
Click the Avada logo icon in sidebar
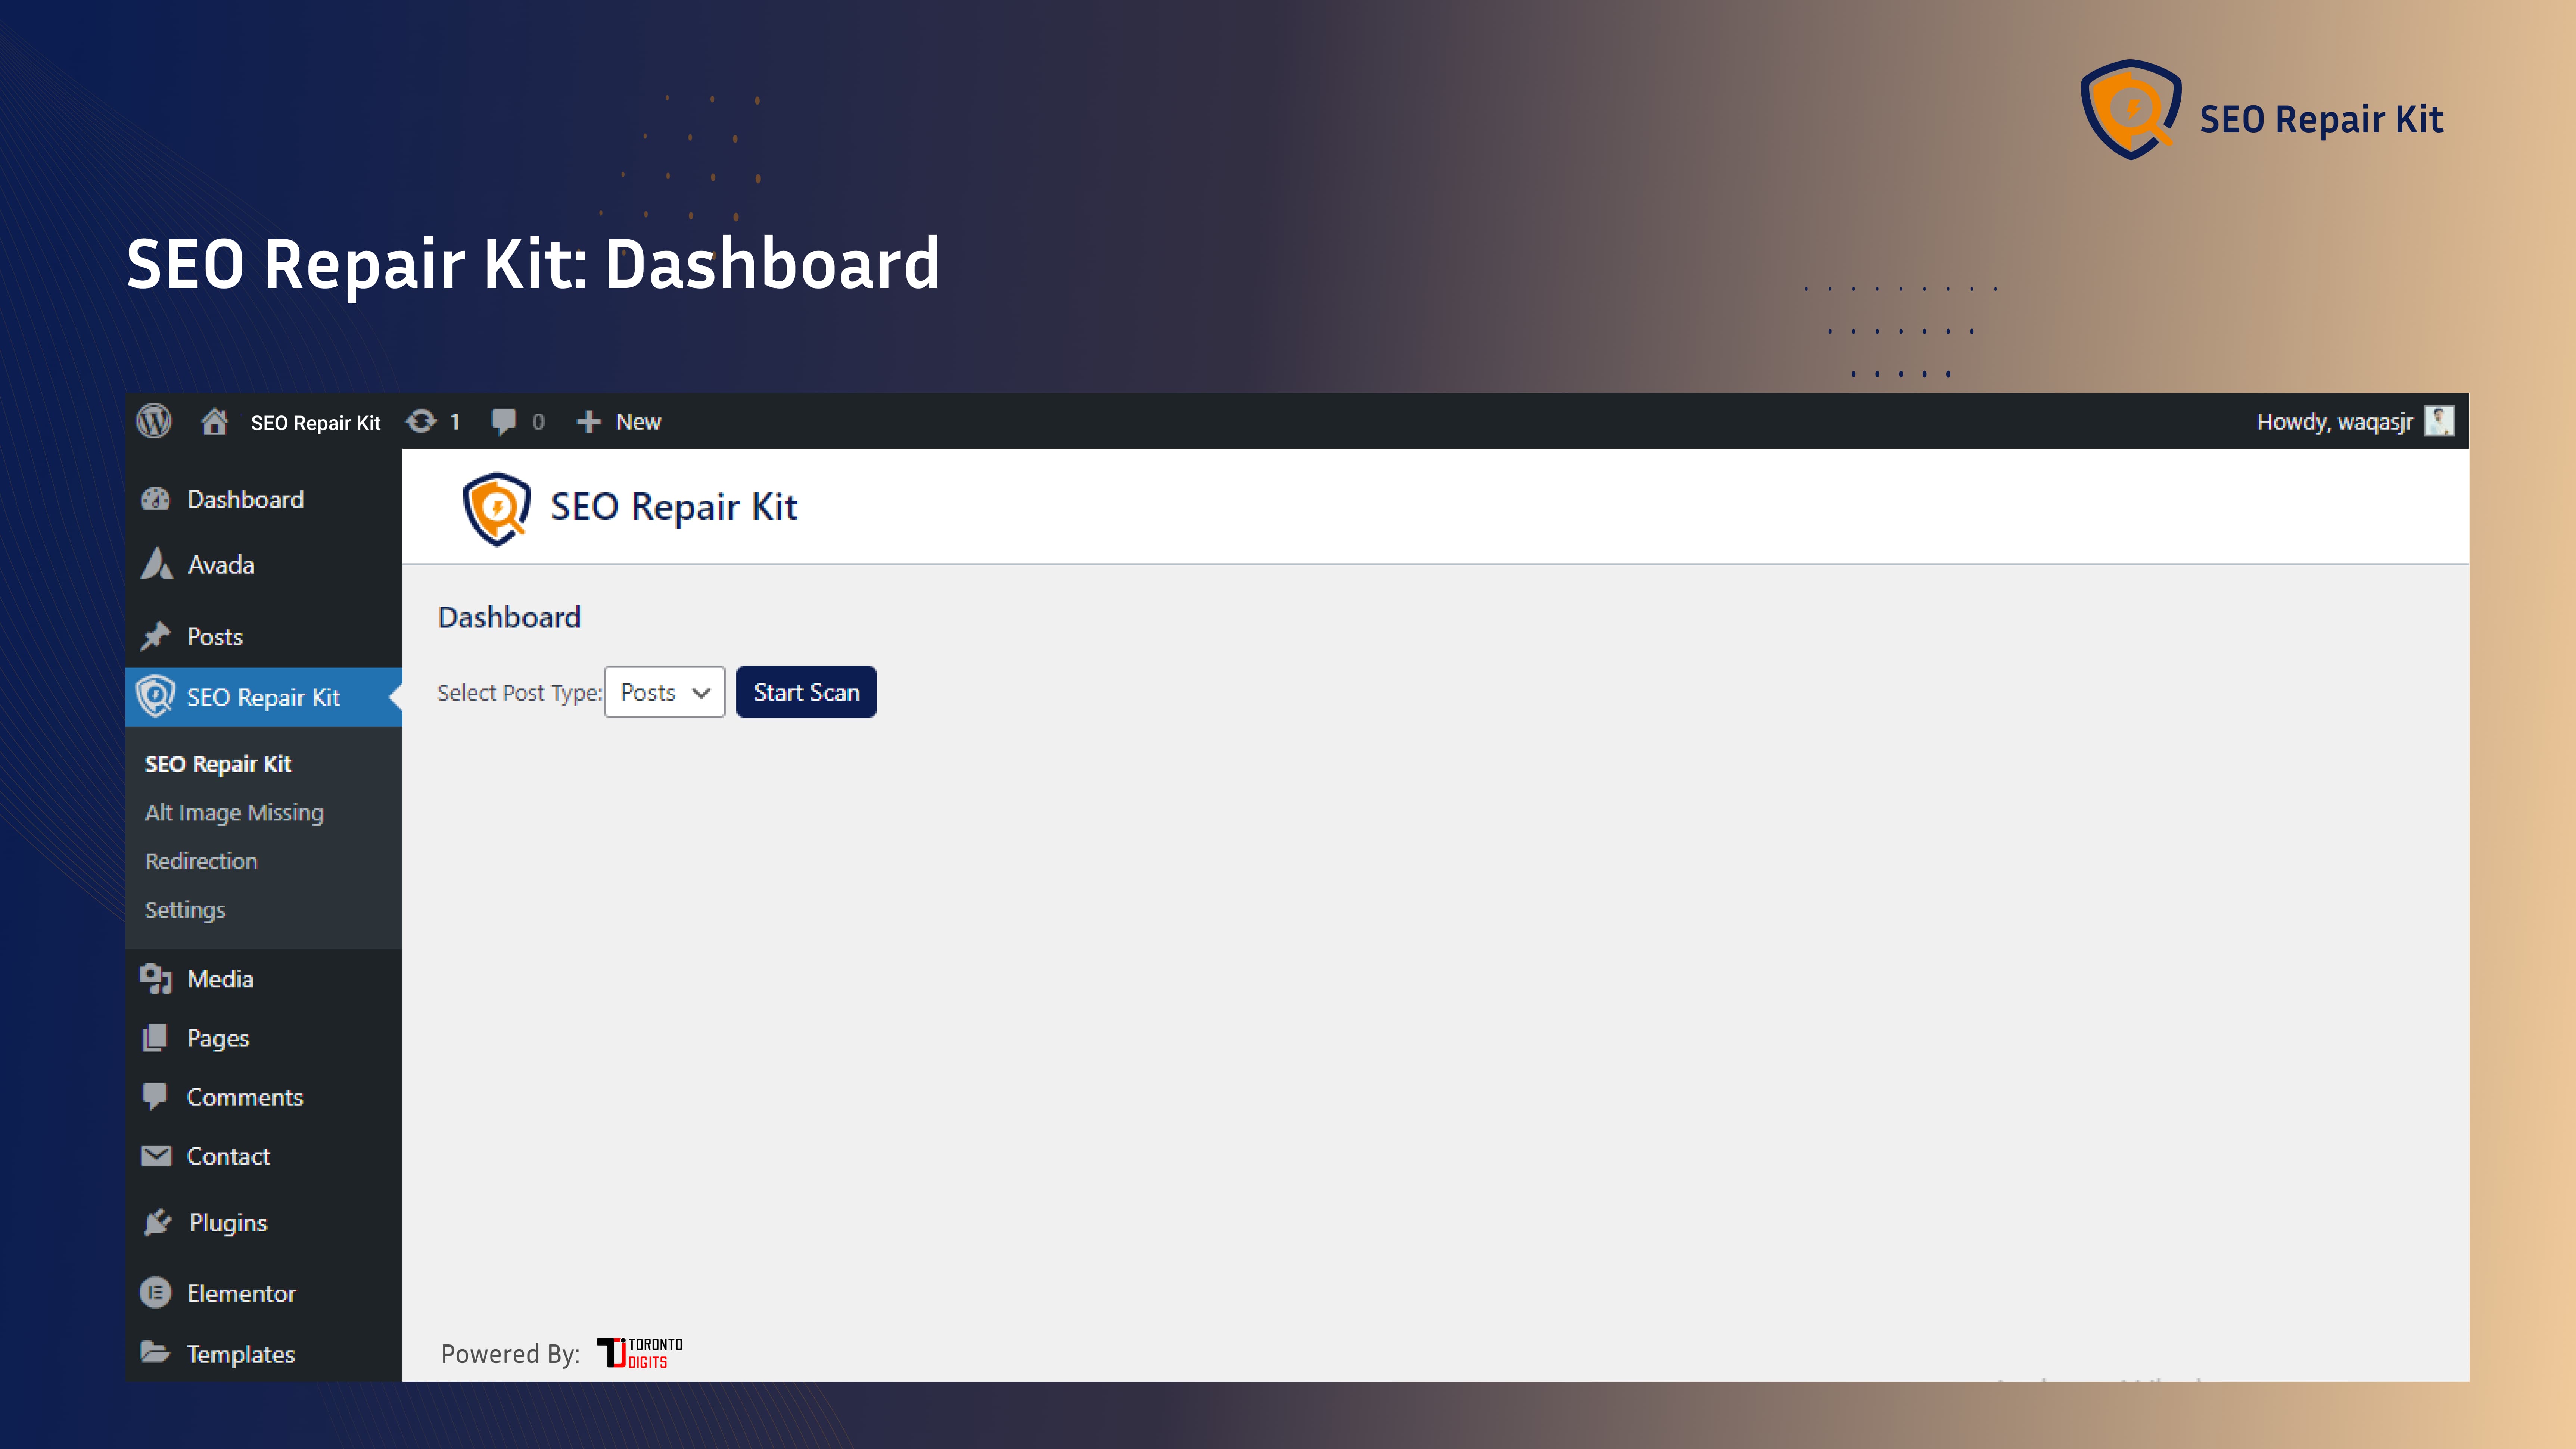[x=157, y=564]
